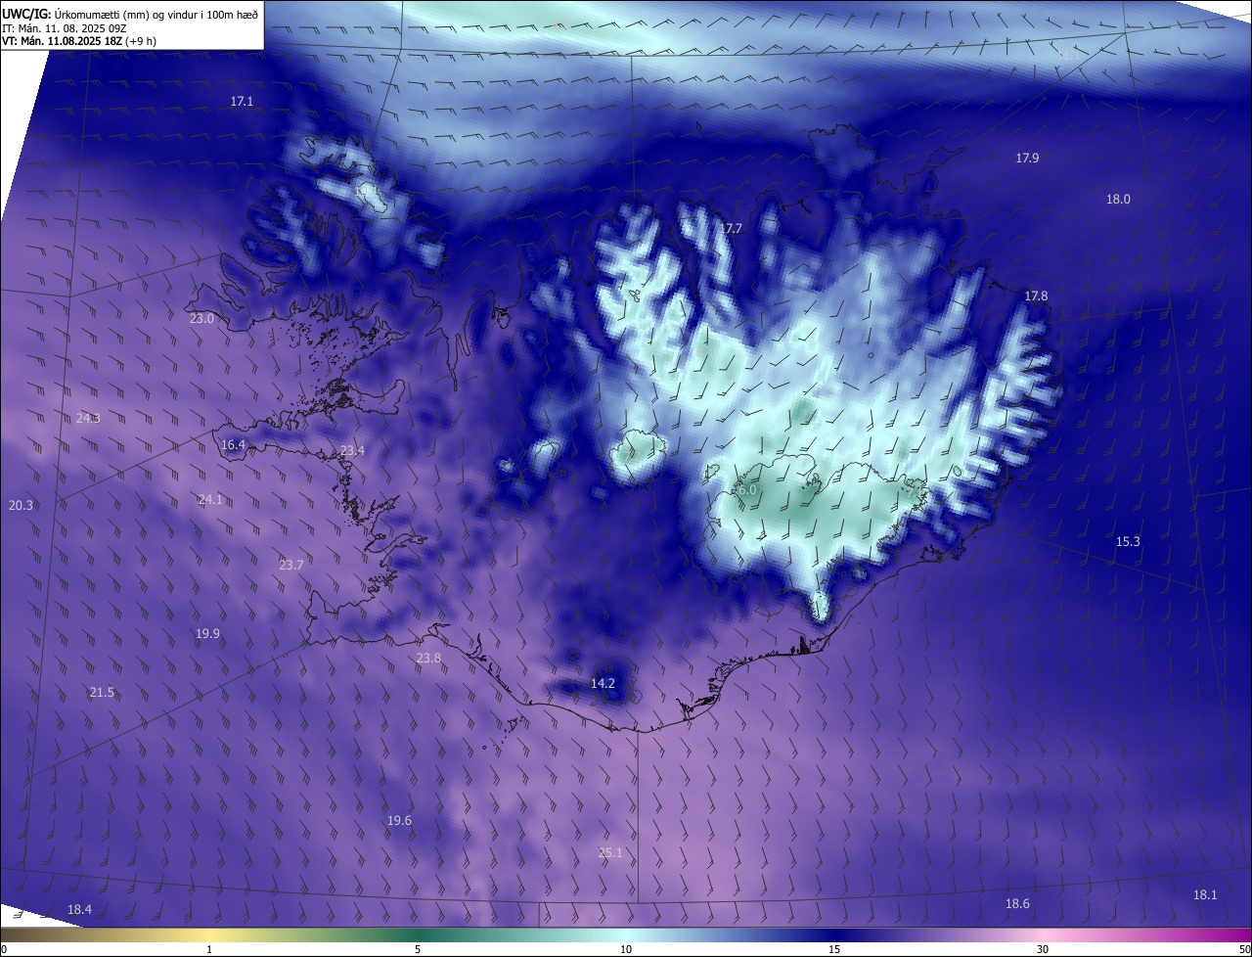
Task: Click the 21.5 value label
Action: coord(102,693)
